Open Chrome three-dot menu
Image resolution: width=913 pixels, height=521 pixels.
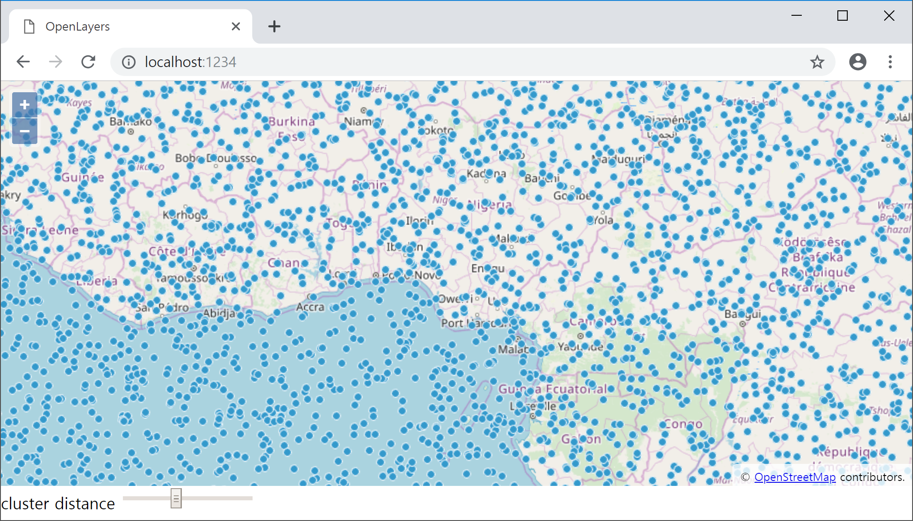tap(890, 62)
